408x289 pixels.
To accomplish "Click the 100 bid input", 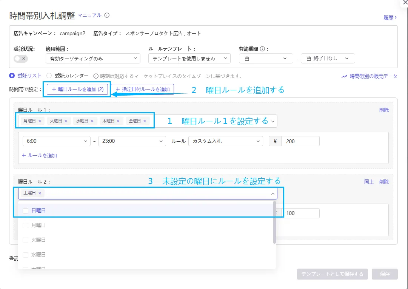I will tap(300, 213).
